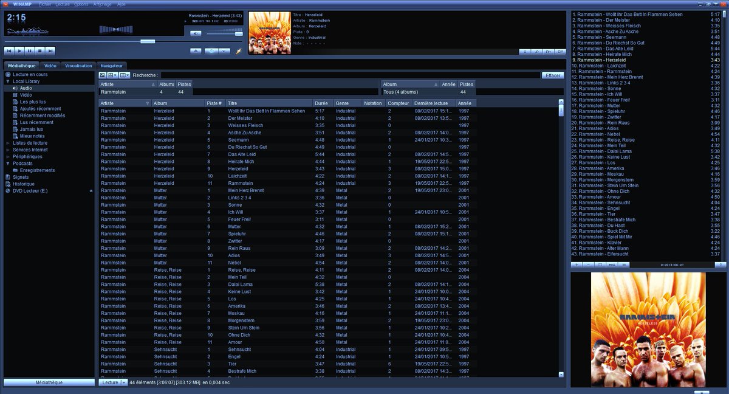This screenshot has height=394, width=729.
Task: Select playlist entry 20. Rammstein - Rein Raus
Action: pyautogui.click(x=646, y=123)
